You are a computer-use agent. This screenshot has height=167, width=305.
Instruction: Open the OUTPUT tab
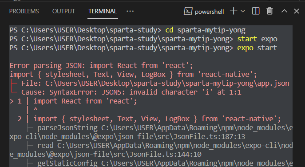tap(63, 11)
